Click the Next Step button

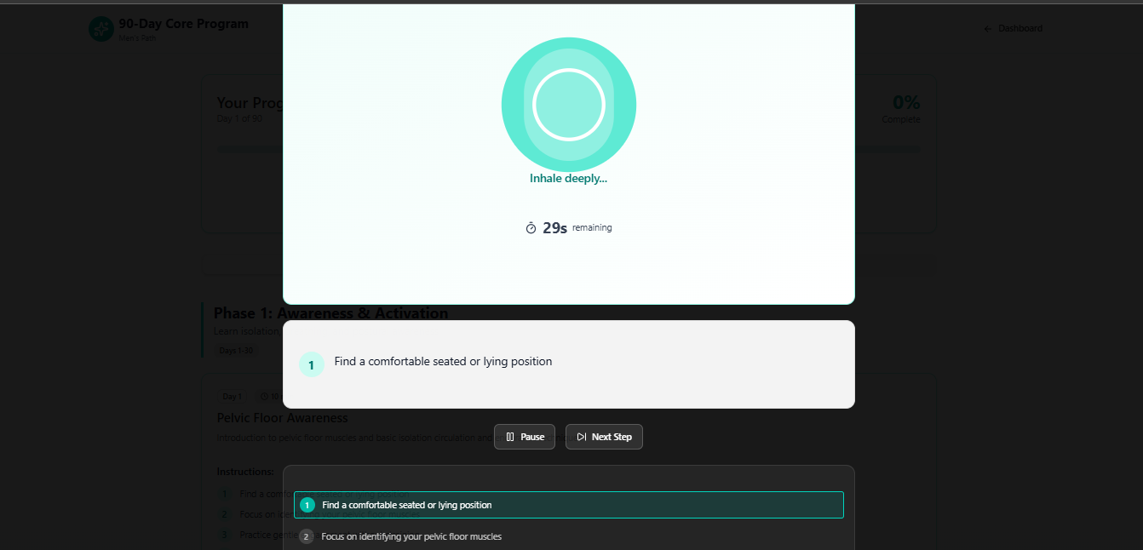(604, 437)
